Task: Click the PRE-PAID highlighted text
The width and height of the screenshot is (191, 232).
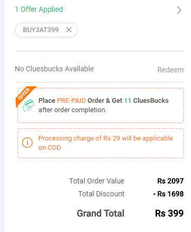Action: coord(71,100)
